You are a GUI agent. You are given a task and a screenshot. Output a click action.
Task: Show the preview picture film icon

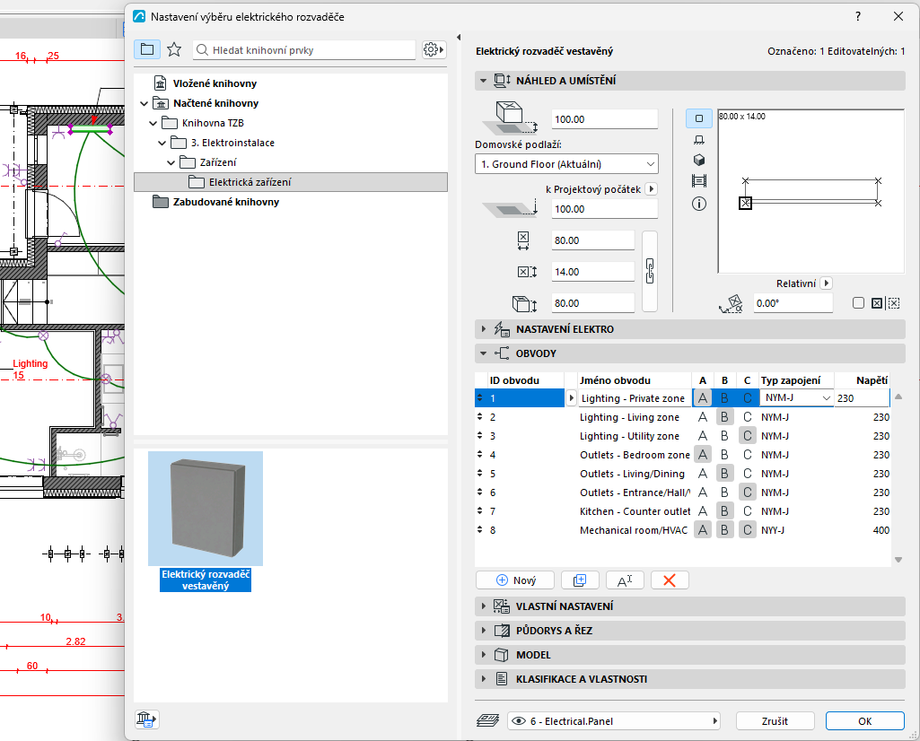(x=699, y=181)
